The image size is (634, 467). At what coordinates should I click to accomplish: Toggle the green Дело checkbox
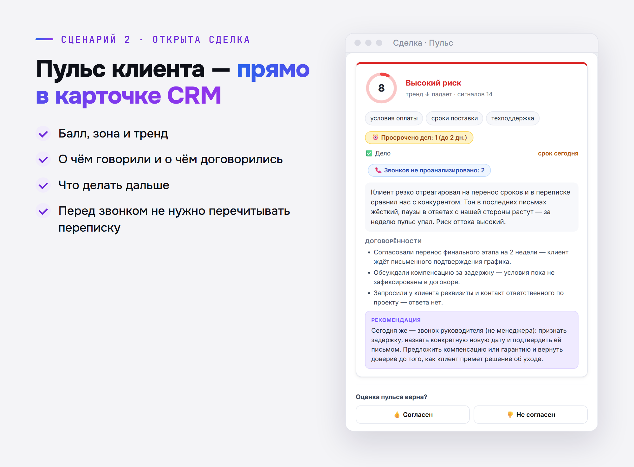coord(369,153)
